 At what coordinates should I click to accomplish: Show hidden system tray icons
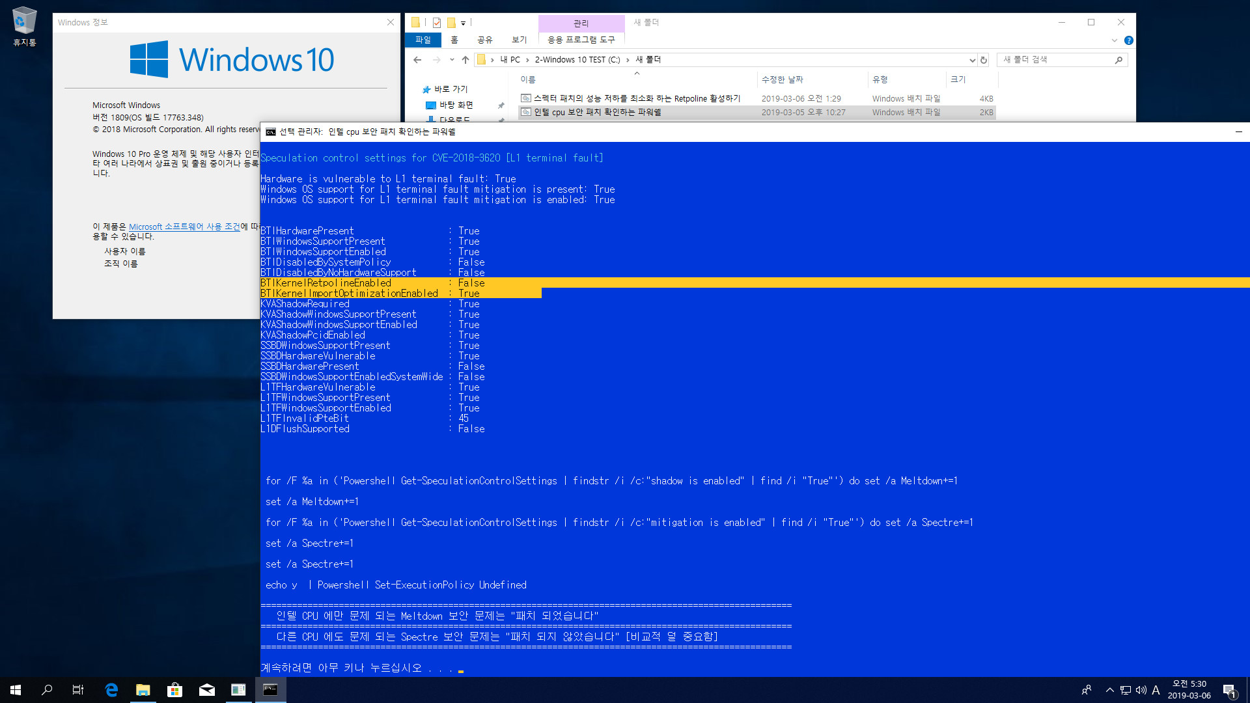pyautogui.click(x=1109, y=690)
